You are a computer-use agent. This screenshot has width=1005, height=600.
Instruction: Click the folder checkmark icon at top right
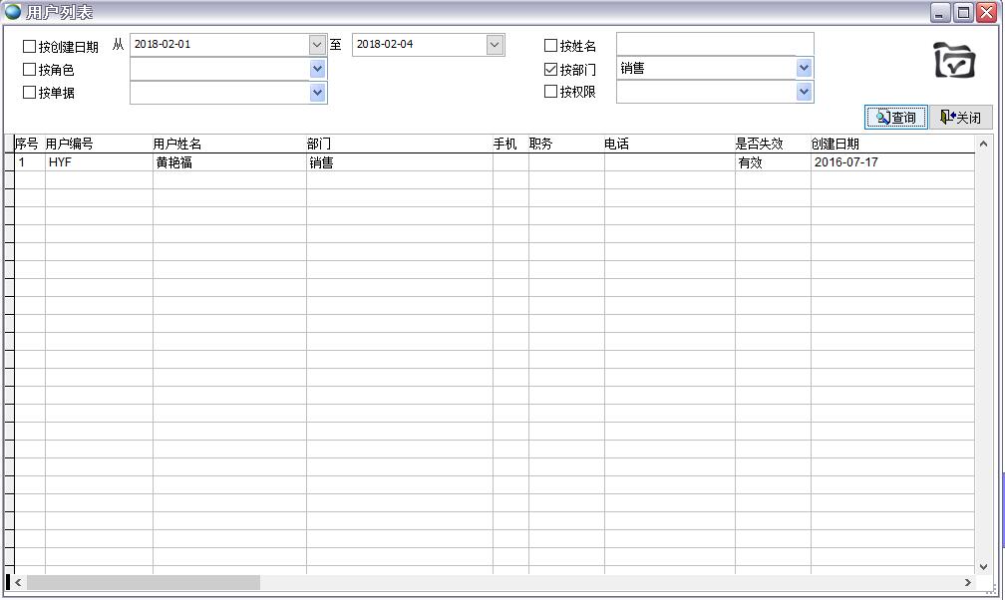pos(953,61)
